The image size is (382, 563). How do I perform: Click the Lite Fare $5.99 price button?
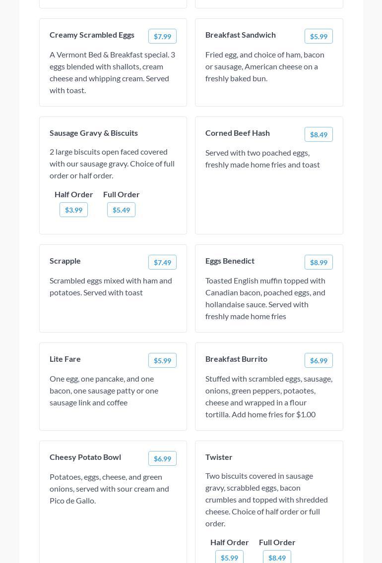pyautogui.click(x=162, y=360)
